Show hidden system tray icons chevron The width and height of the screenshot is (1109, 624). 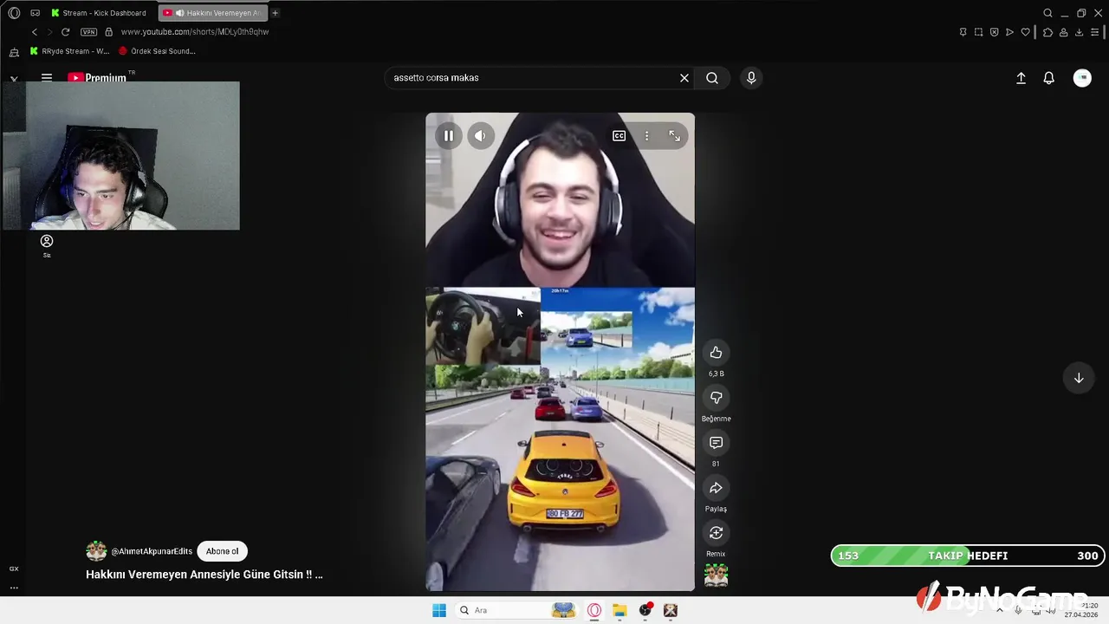[1000, 610]
